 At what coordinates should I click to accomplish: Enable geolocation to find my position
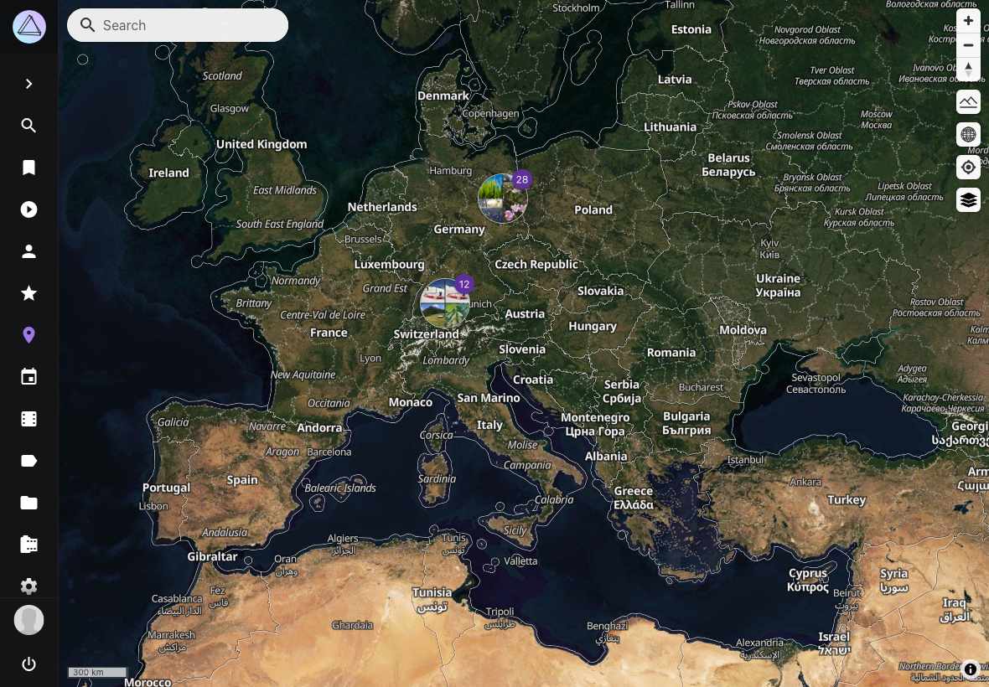pyautogui.click(x=968, y=167)
